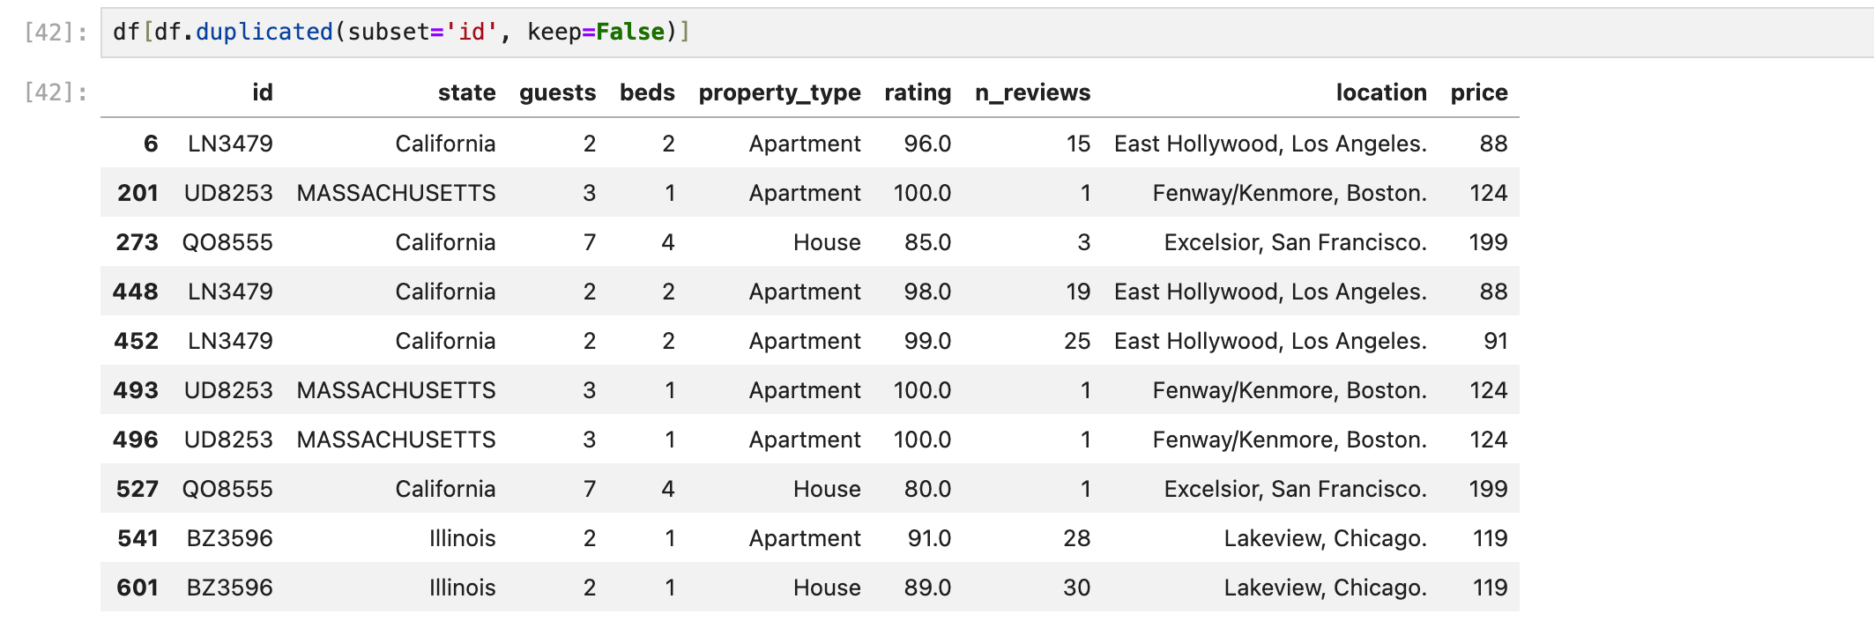Screen dimensions: 1874x636
Task: Click the 'location' column header
Action: 1381,92
